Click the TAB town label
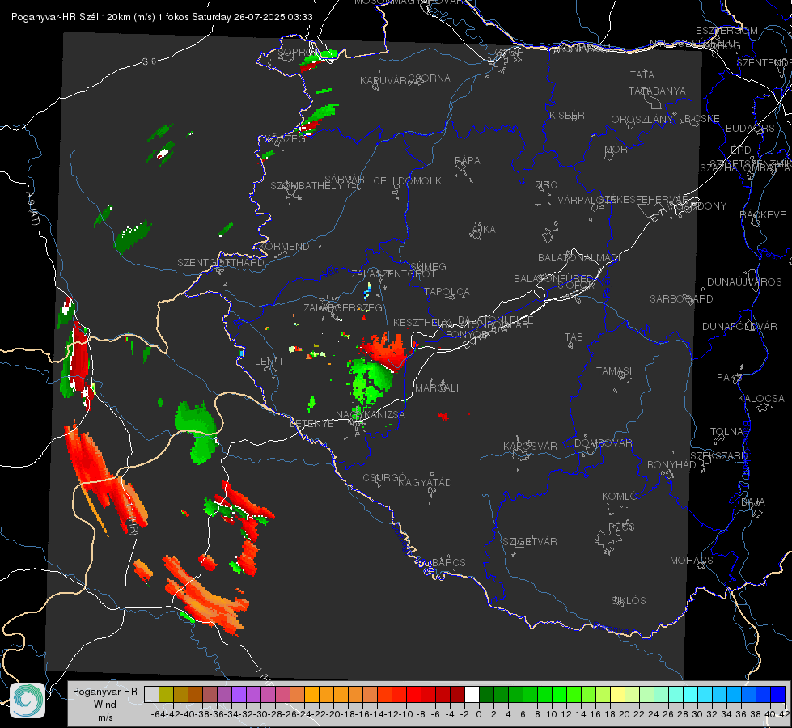The image size is (792, 728). [574, 337]
